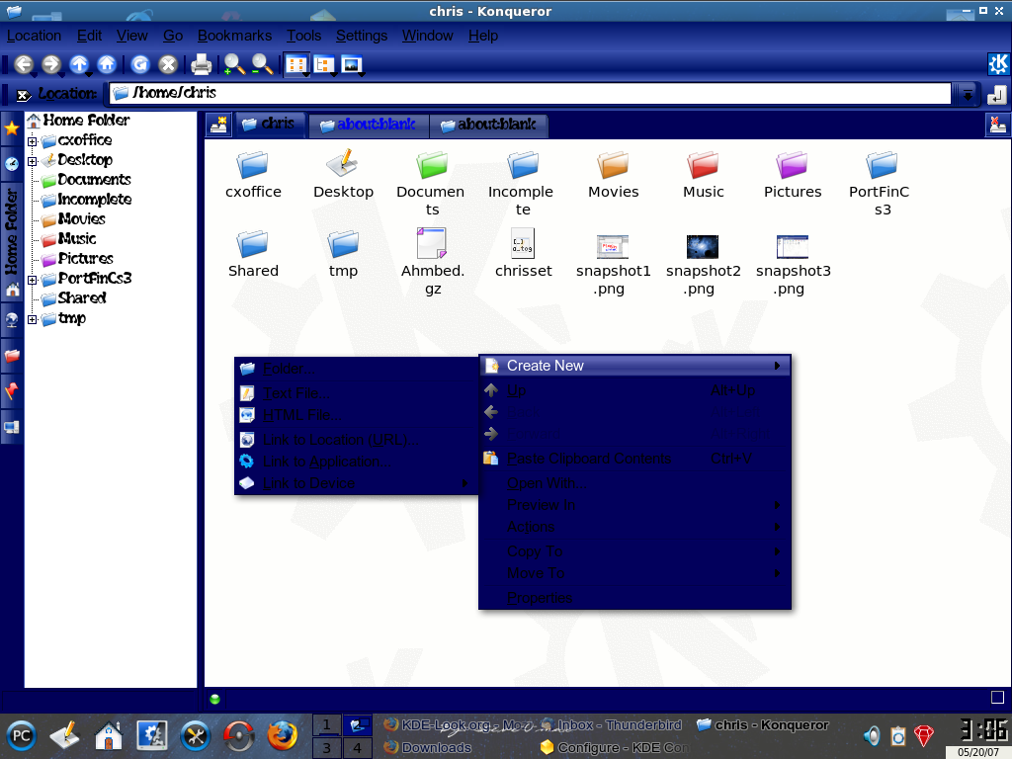
Task: Switch to Icon View mode
Action: point(296,64)
